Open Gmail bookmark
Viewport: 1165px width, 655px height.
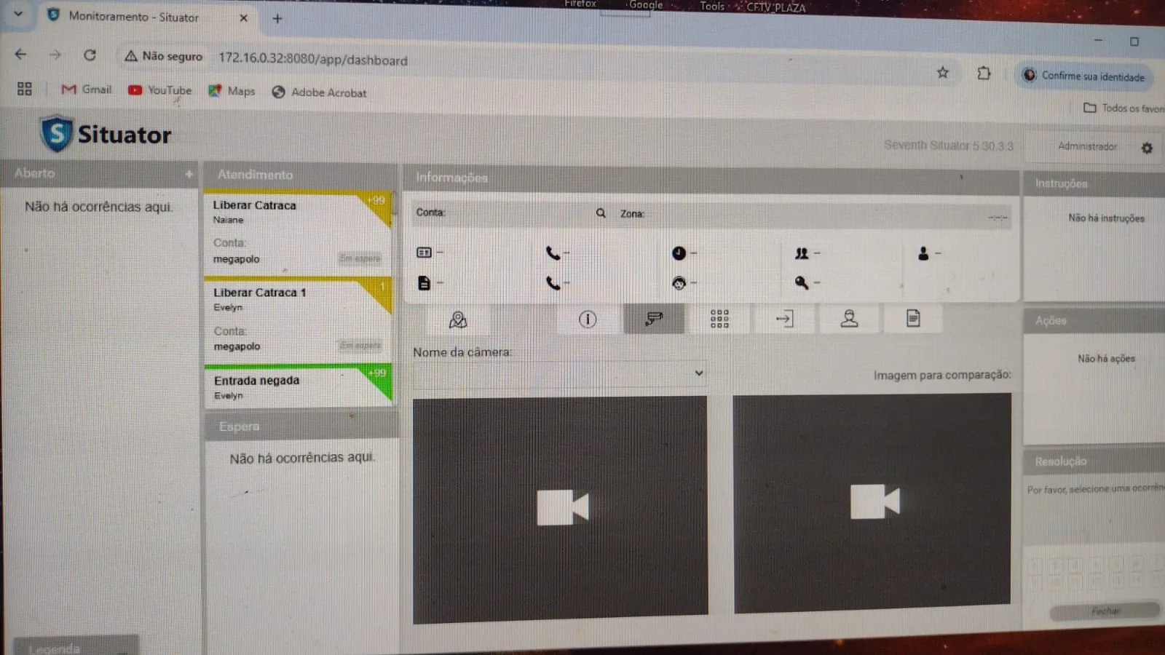[x=87, y=90]
